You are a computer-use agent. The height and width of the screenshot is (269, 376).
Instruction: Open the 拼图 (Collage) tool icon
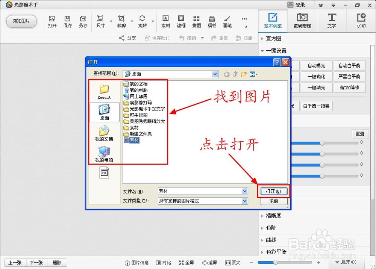[x=196, y=21]
